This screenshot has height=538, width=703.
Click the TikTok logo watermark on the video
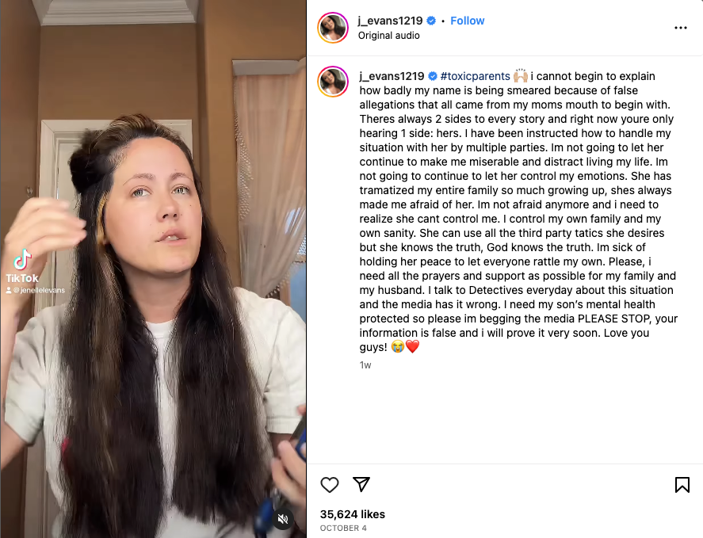22,266
